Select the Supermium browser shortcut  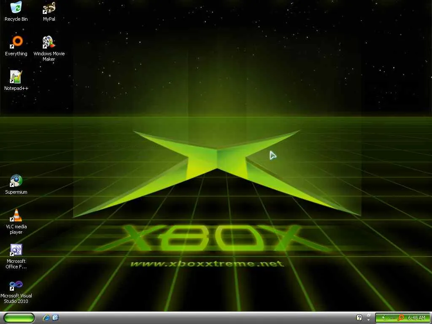16,184
